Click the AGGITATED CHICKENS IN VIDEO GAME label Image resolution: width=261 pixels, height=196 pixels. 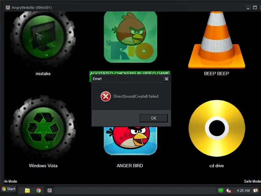130,73
